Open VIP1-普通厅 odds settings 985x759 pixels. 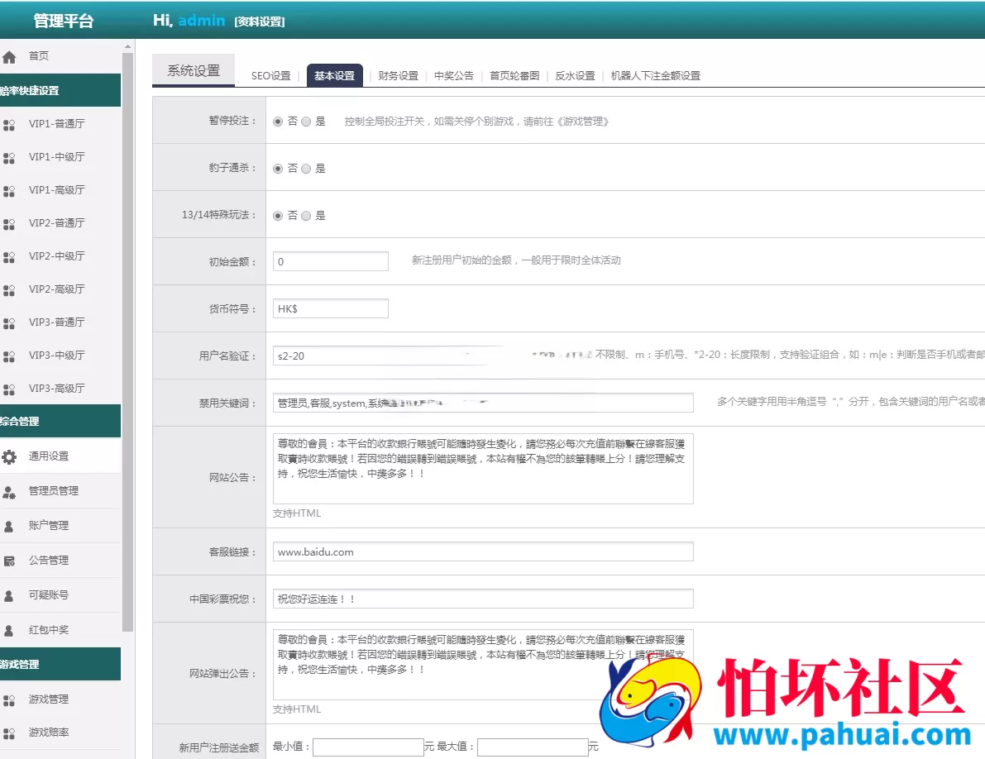pos(56,124)
